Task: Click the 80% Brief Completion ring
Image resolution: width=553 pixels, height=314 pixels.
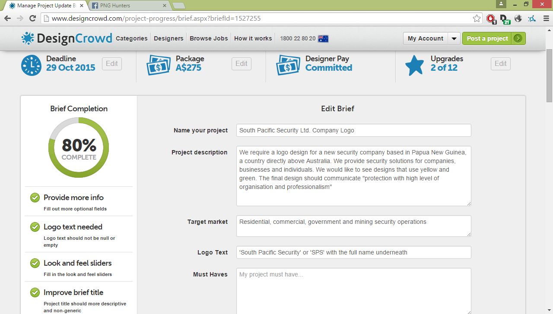Action: point(79,148)
